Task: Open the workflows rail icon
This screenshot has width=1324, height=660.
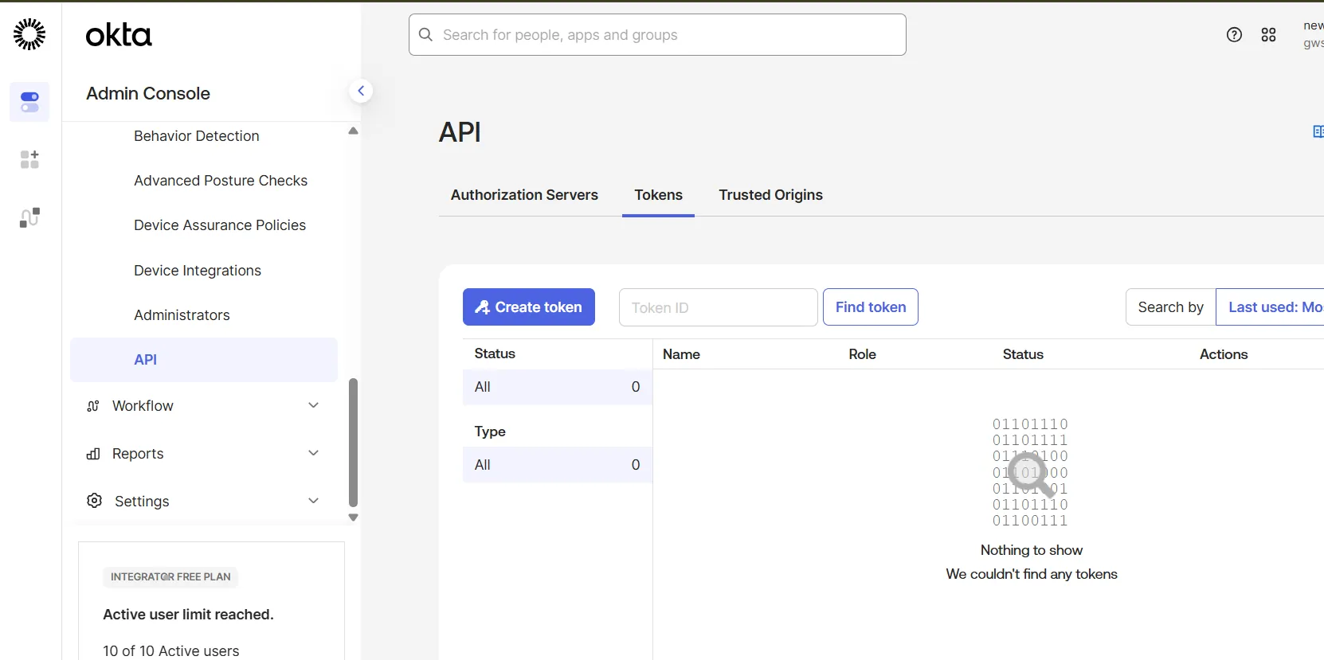Action: click(29, 217)
